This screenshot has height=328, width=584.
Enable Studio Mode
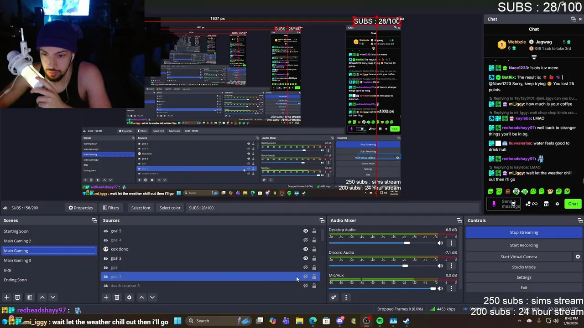click(x=524, y=267)
